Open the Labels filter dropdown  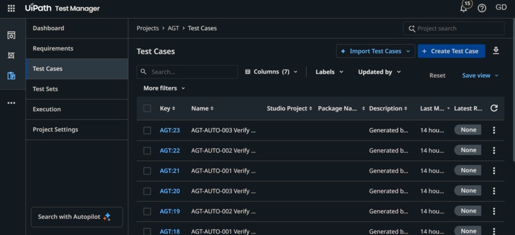(329, 72)
